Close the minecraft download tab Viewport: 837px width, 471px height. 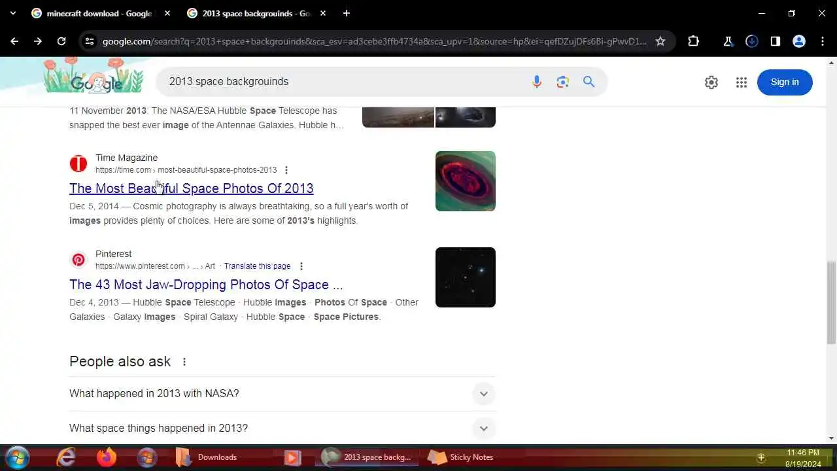pos(167,13)
